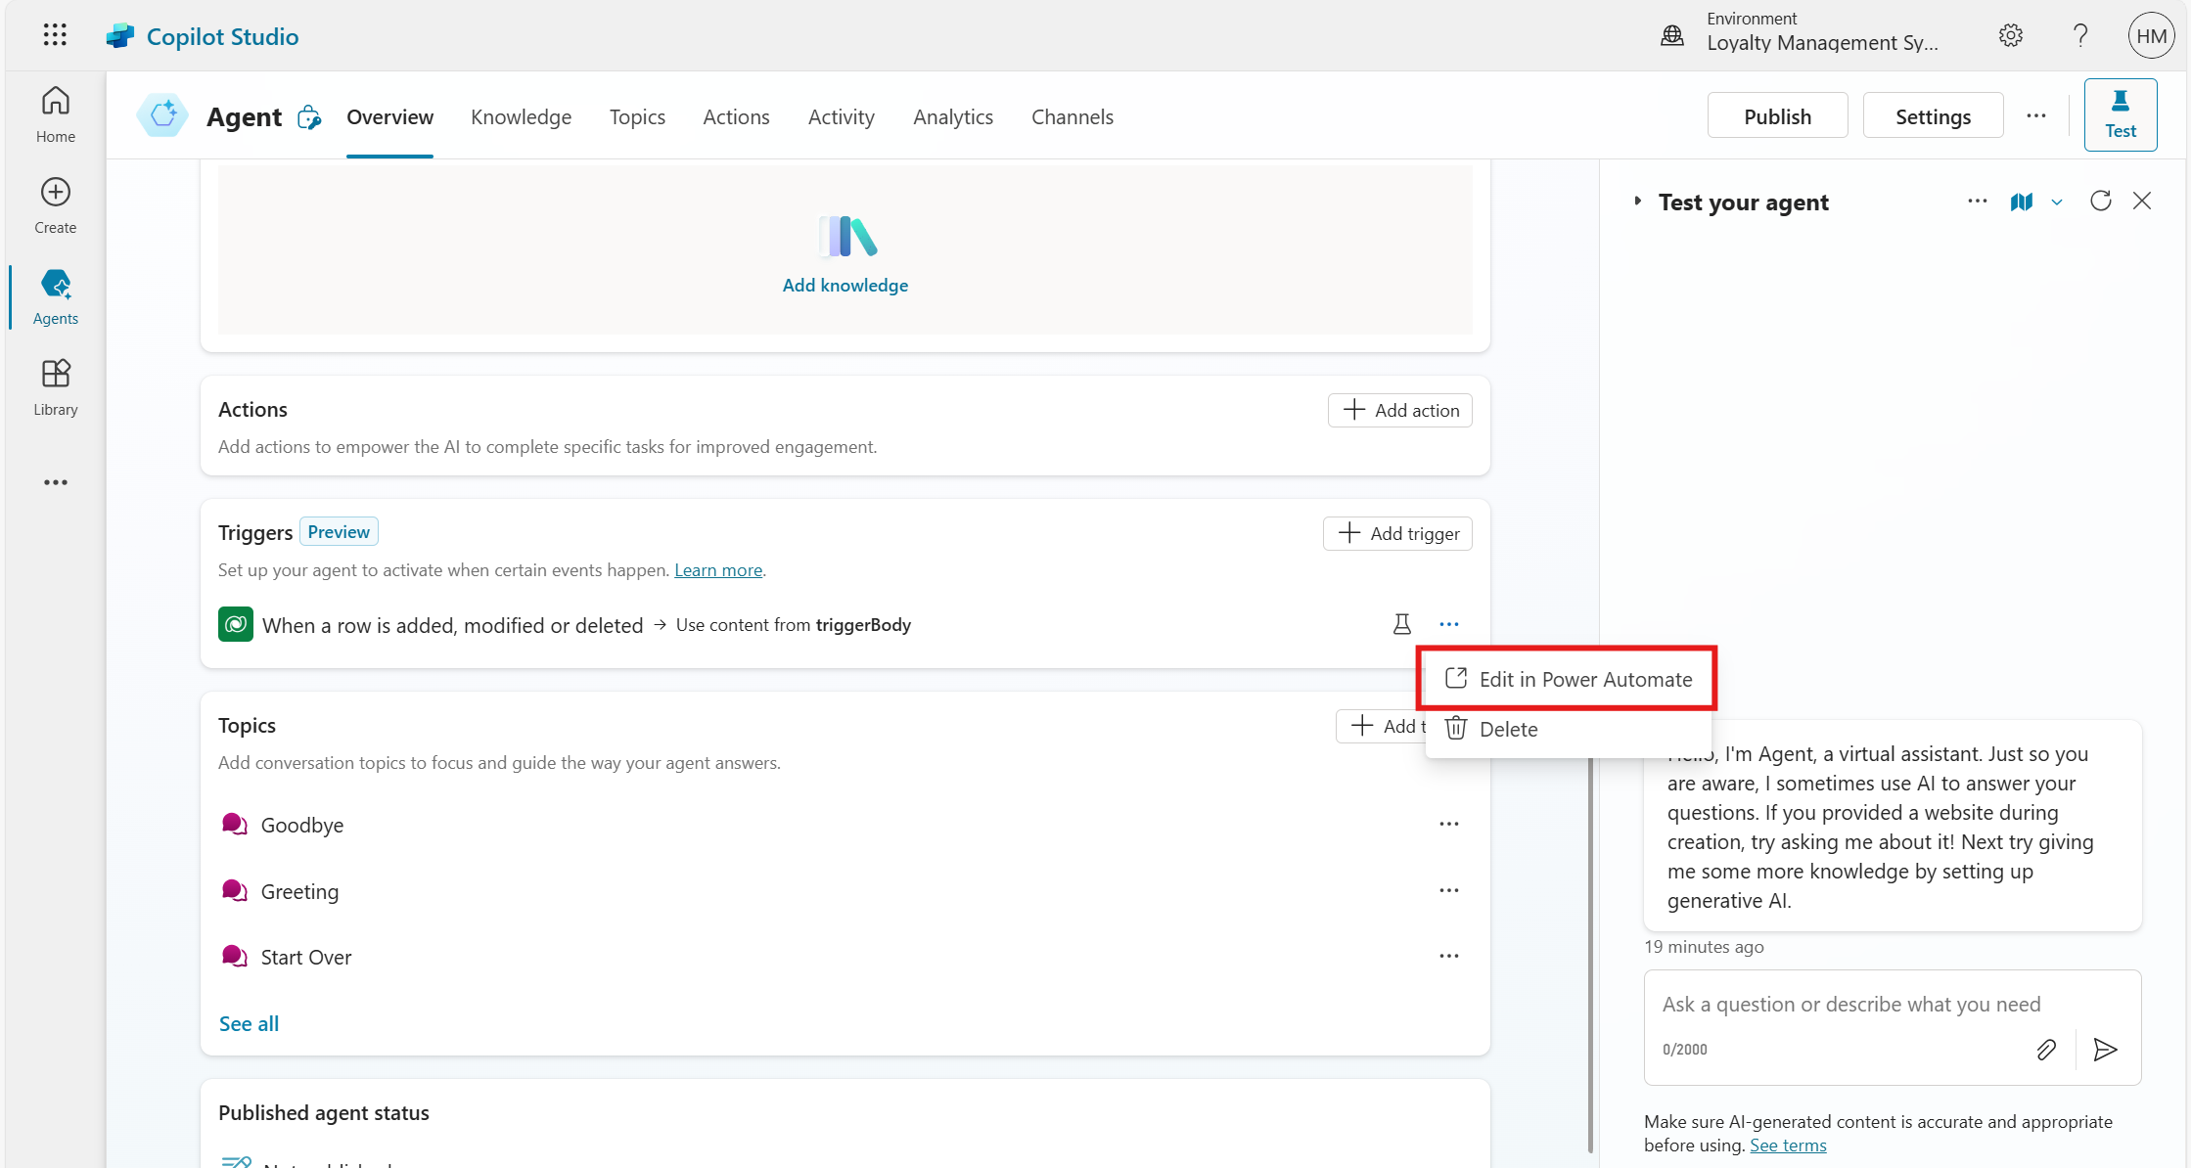This screenshot has height=1168, width=2191.
Task: Expand the Test your agent triangle
Action: 1637,202
